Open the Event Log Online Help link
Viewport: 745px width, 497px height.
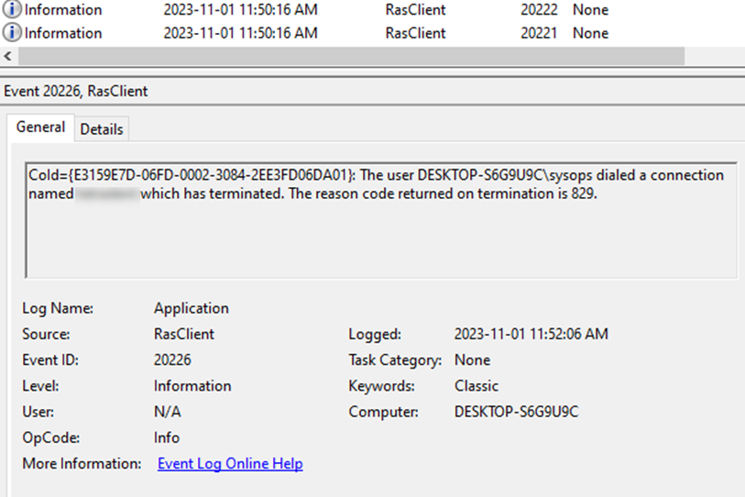pos(230,463)
